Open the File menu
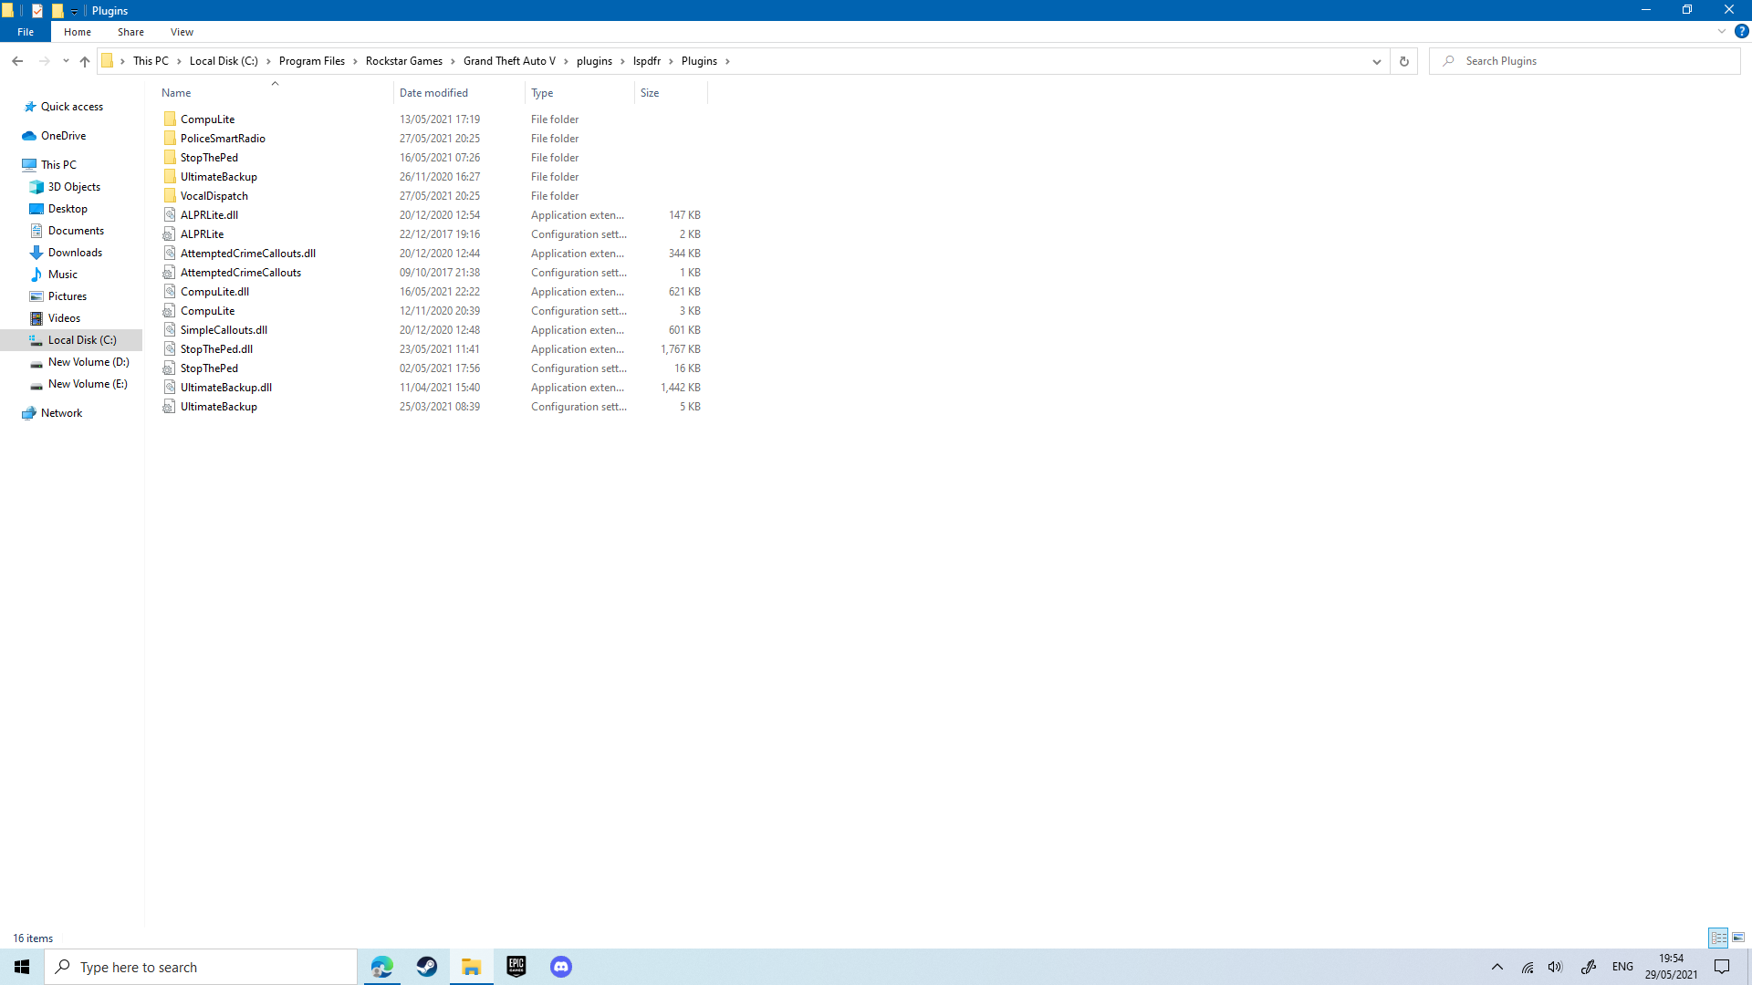This screenshot has width=1752, height=985. pyautogui.click(x=26, y=32)
